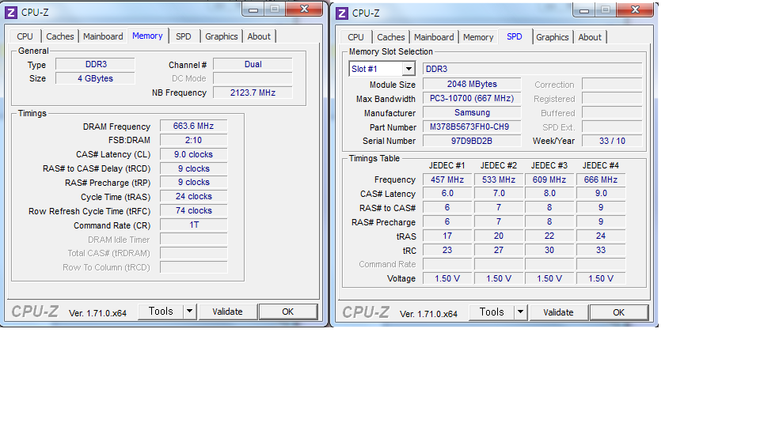Screen dimensions: 760x427
Task: Expand the Tools arrow in right window
Action: [520, 312]
